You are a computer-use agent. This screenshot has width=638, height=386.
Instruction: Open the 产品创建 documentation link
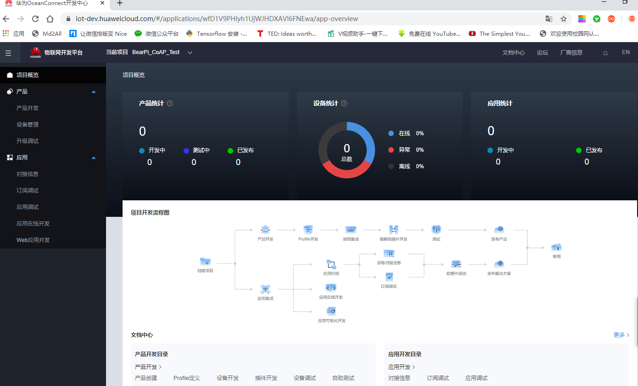coord(146,378)
